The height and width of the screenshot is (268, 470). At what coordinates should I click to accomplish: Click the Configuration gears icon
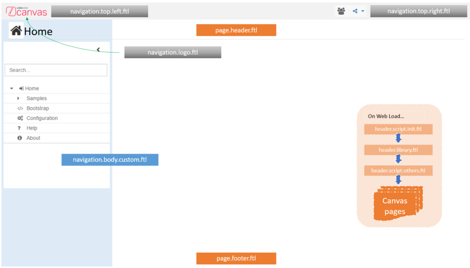click(x=20, y=118)
